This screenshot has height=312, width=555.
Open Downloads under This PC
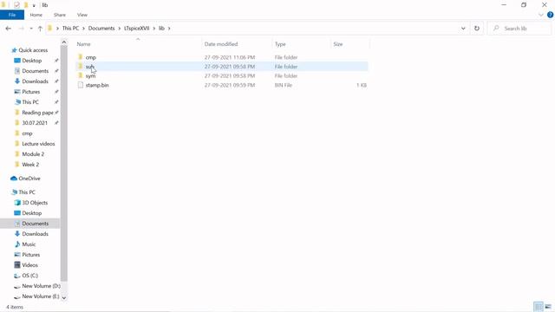[x=35, y=234]
